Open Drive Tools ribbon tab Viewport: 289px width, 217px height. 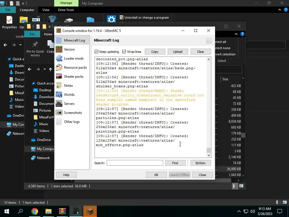point(66,10)
